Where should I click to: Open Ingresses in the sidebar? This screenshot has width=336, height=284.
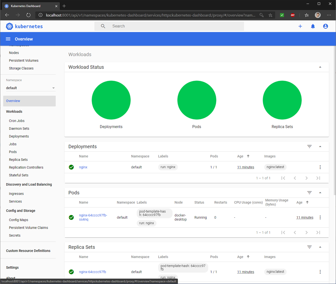click(16, 194)
